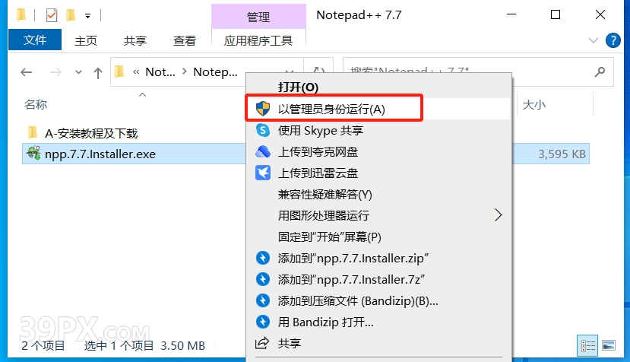Navigate back with the left arrow
Image resolution: width=630 pixels, height=362 pixels.
tap(27, 72)
